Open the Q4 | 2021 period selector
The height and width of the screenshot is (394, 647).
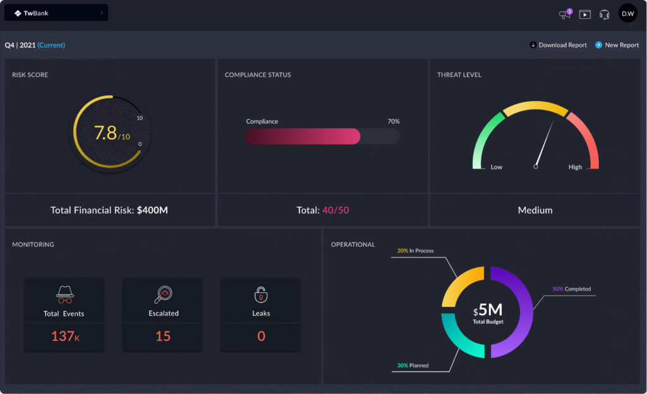click(35, 45)
